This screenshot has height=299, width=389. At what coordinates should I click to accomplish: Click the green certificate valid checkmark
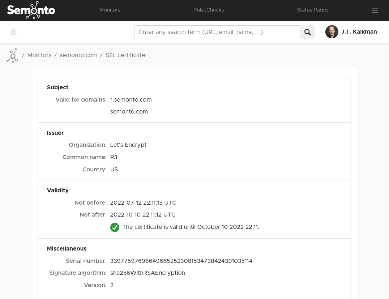(x=115, y=227)
